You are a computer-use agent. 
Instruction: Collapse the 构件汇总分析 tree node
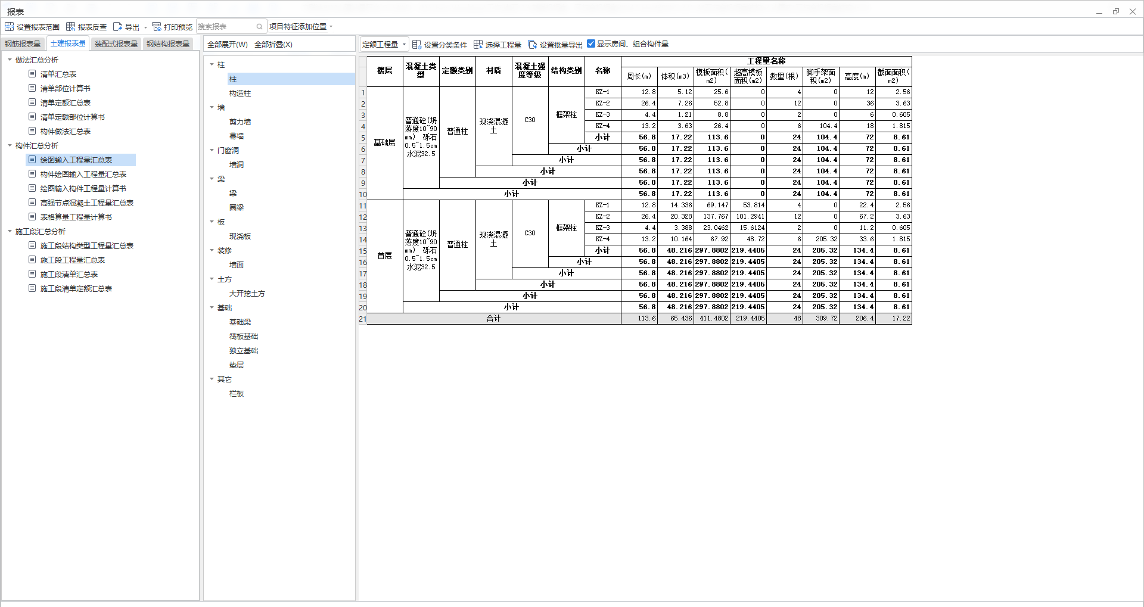(10, 145)
